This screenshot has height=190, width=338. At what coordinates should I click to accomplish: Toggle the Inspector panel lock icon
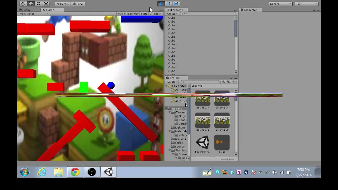(x=314, y=10)
